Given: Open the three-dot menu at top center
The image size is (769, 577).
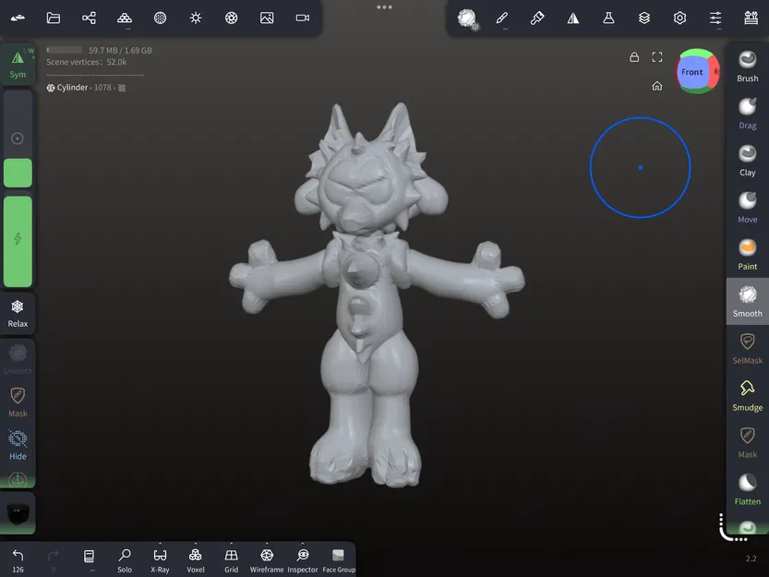Looking at the screenshot, I should pos(384,7).
